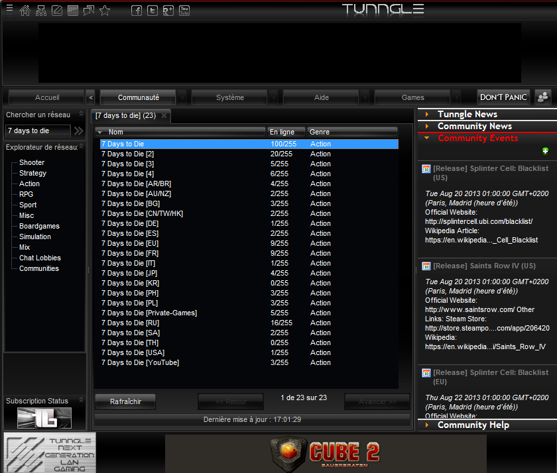Open the Twitter icon

pos(153,11)
